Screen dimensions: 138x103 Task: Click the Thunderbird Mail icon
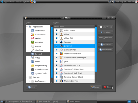coord(61,81)
